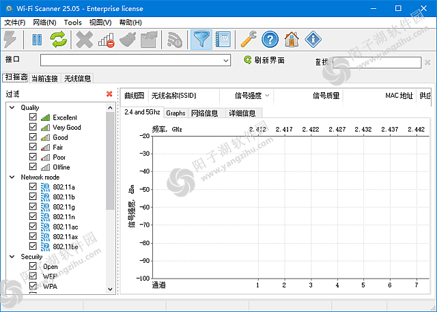437x312 pixels.
Task: Click the about info icon
Action: pos(313,40)
